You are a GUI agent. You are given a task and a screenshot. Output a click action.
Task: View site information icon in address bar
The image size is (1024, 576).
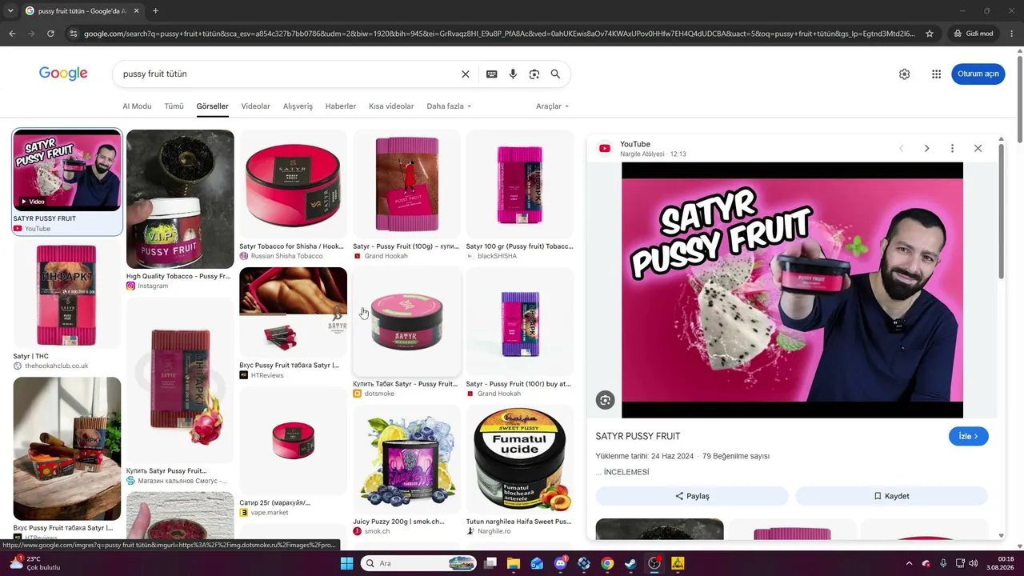pyautogui.click(x=73, y=34)
